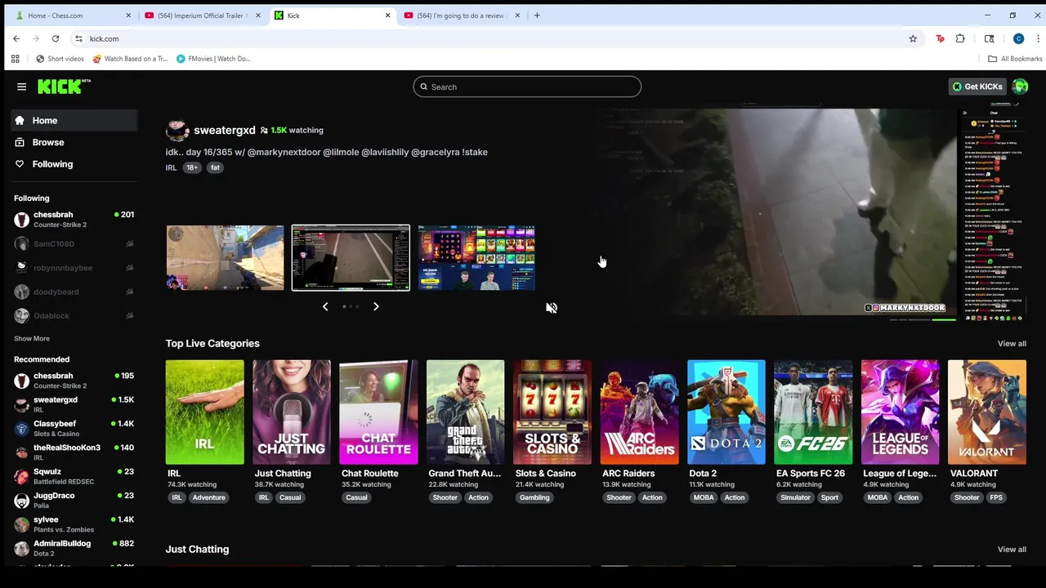Image resolution: width=1046 pixels, height=588 pixels.
Task: Open the Chat Roulette category card
Action: 378,412
